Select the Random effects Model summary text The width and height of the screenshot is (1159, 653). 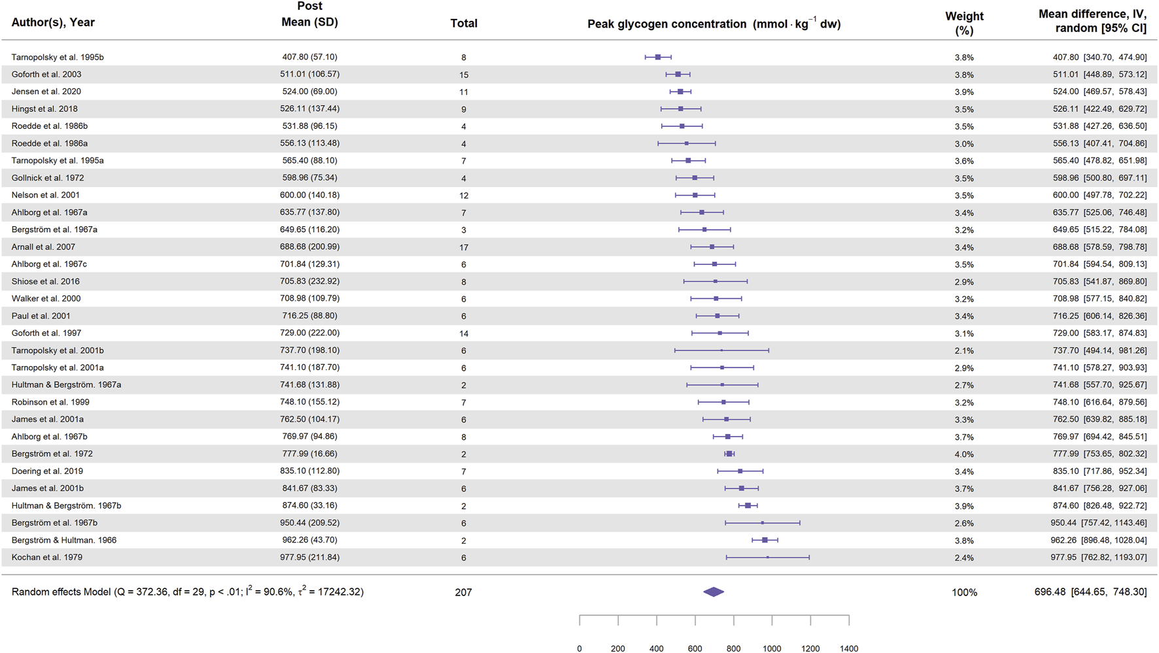coord(188,592)
